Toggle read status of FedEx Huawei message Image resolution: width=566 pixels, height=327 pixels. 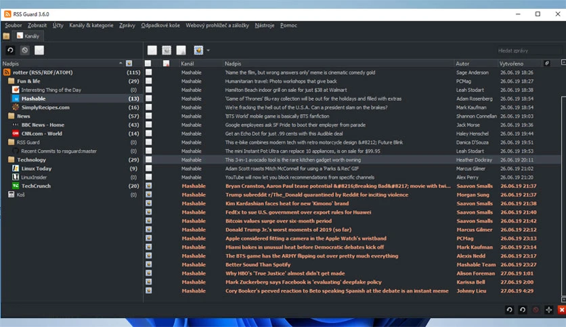(148, 212)
